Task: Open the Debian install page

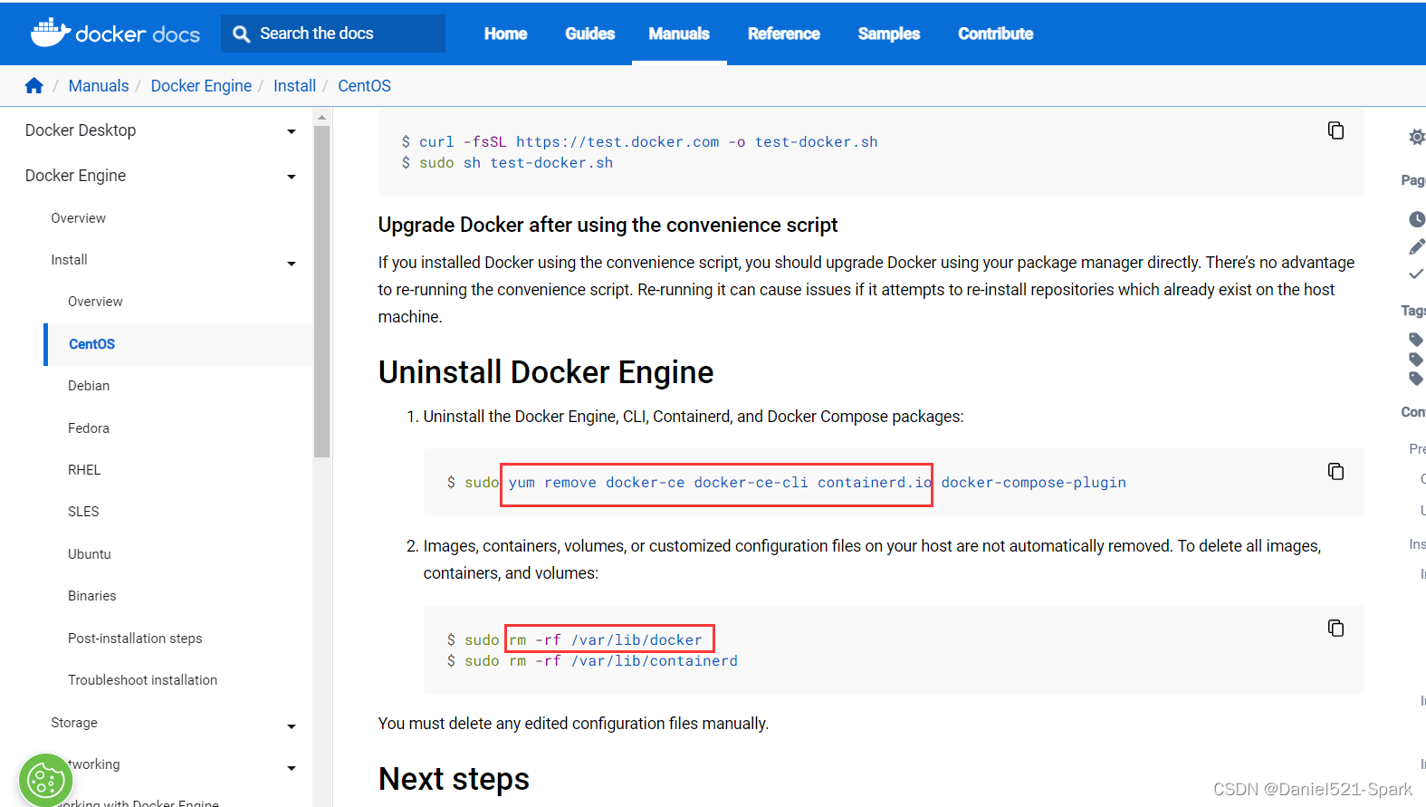Action: click(x=89, y=386)
